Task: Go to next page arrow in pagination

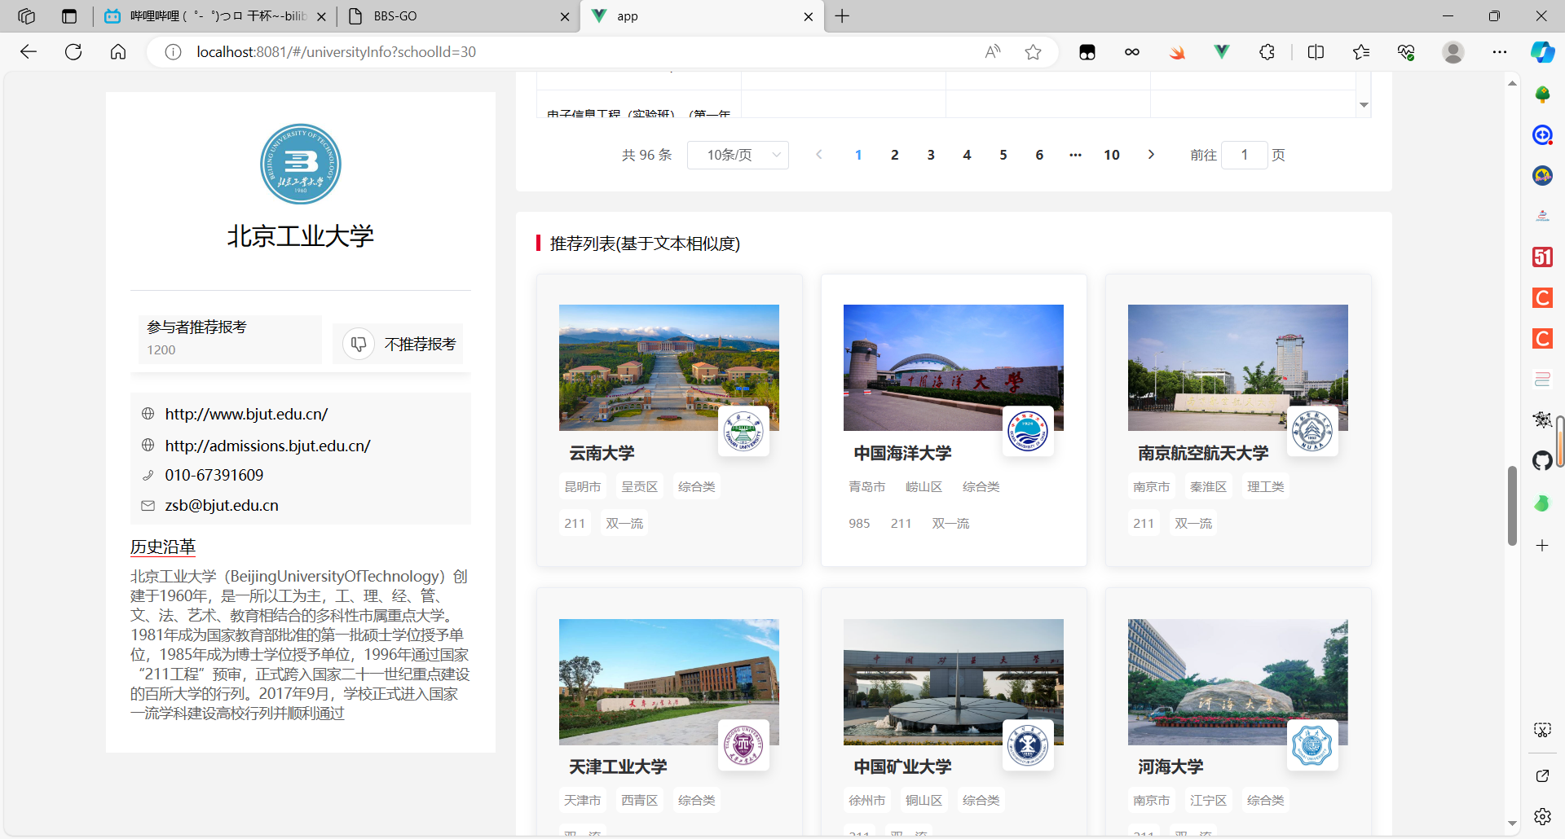Action: [1151, 155]
